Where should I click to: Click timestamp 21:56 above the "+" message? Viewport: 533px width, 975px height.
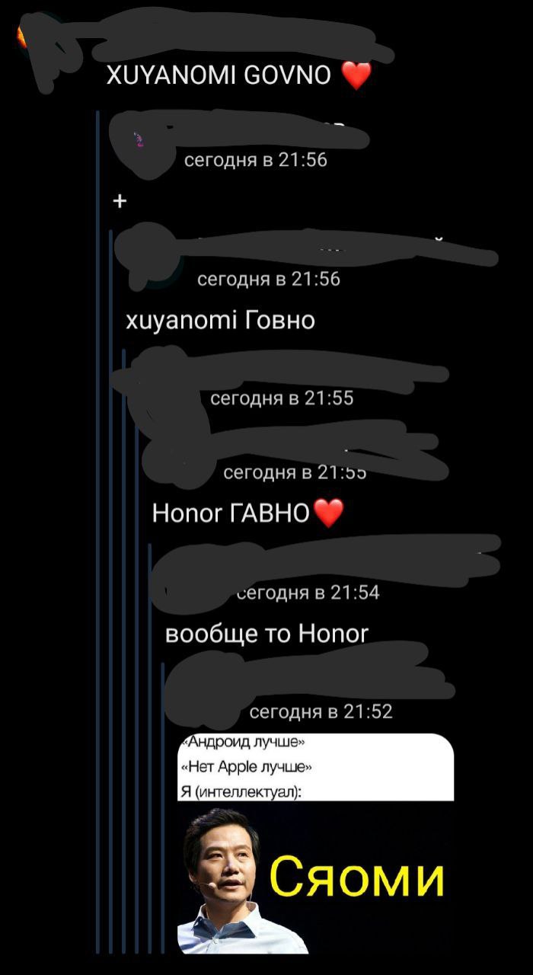256,160
